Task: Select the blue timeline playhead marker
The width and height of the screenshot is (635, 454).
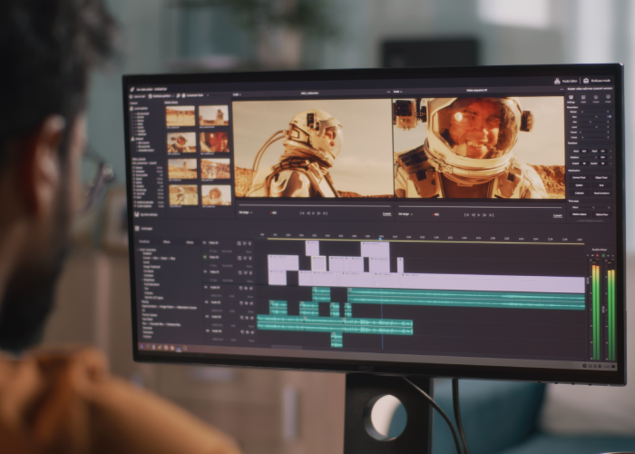Action: pos(381,238)
